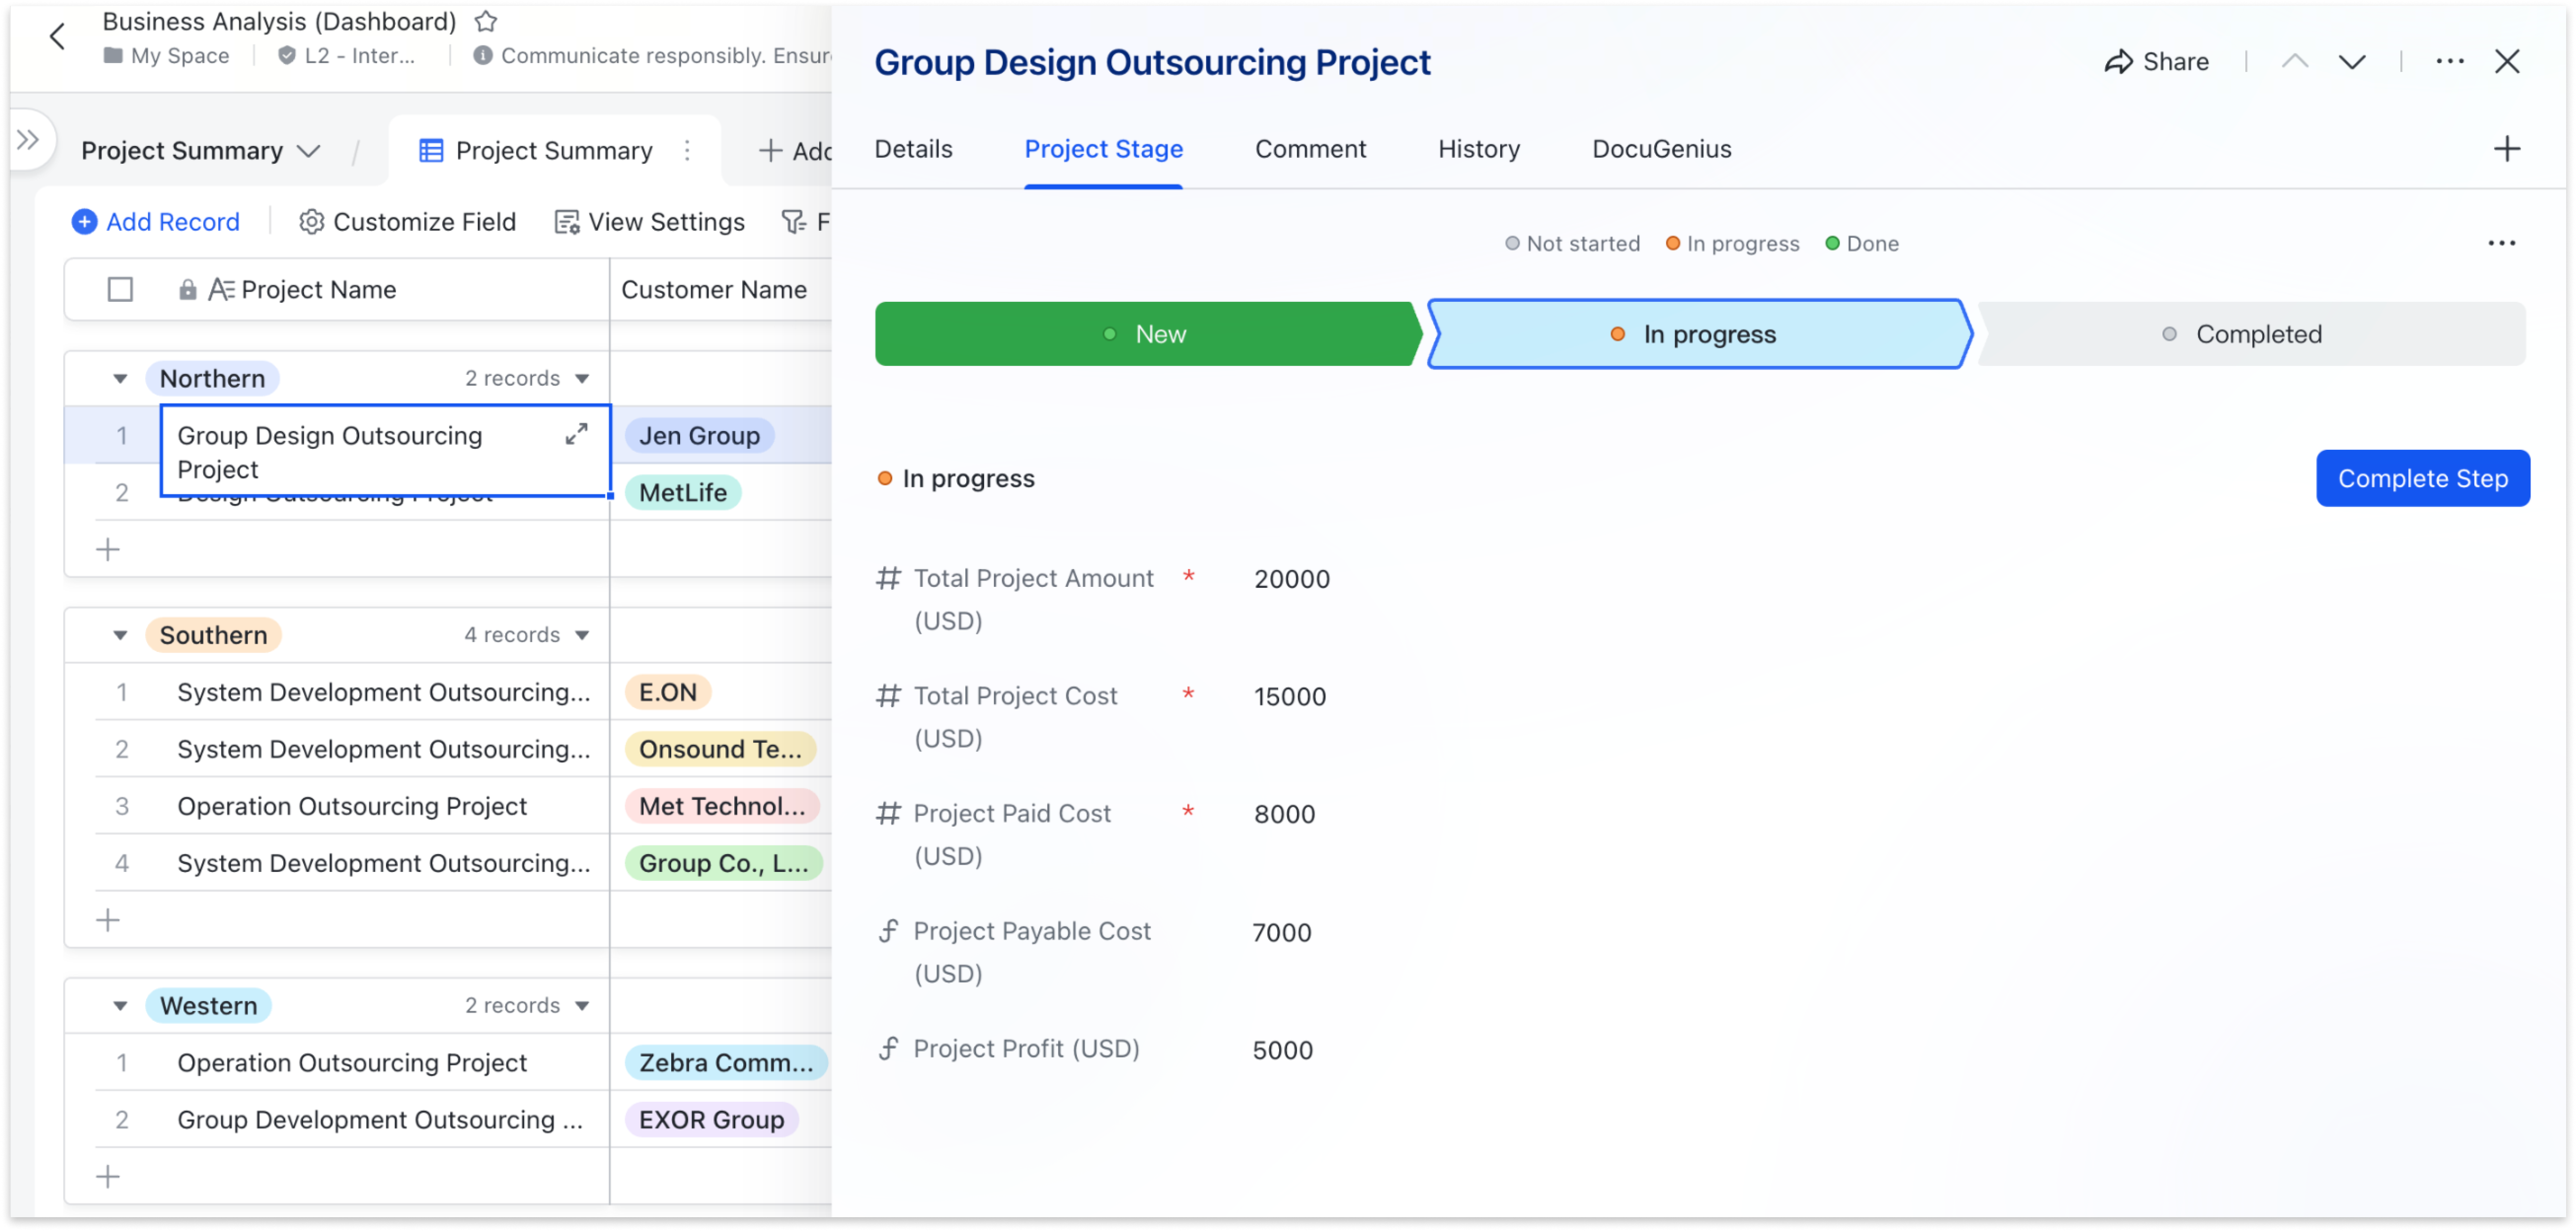Screen dimensions: 2576x1231
Task: Click the Complete Step button
Action: pos(2422,477)
